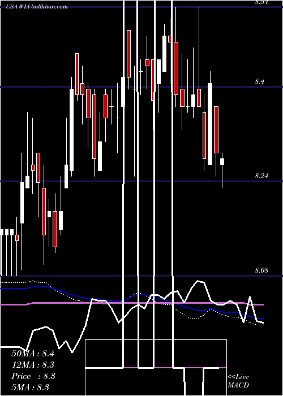Click the "5MA : 8.3" legend value
Viewport: 283px width, 396px height.
pos(30,387)
